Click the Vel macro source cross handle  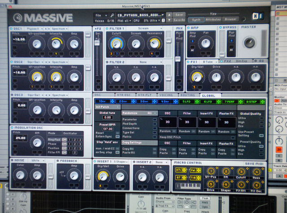coord(199,170)
